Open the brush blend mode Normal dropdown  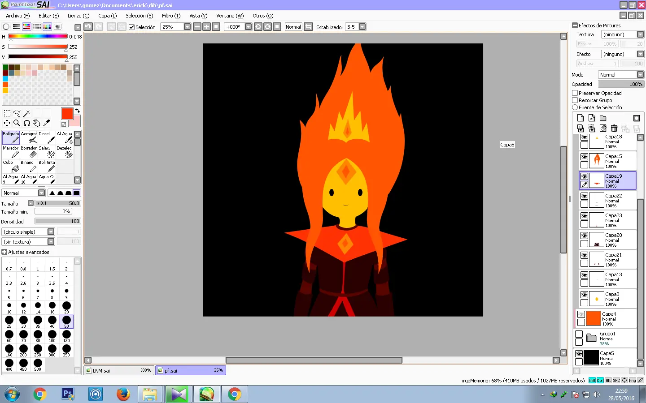tap(42, 193)
